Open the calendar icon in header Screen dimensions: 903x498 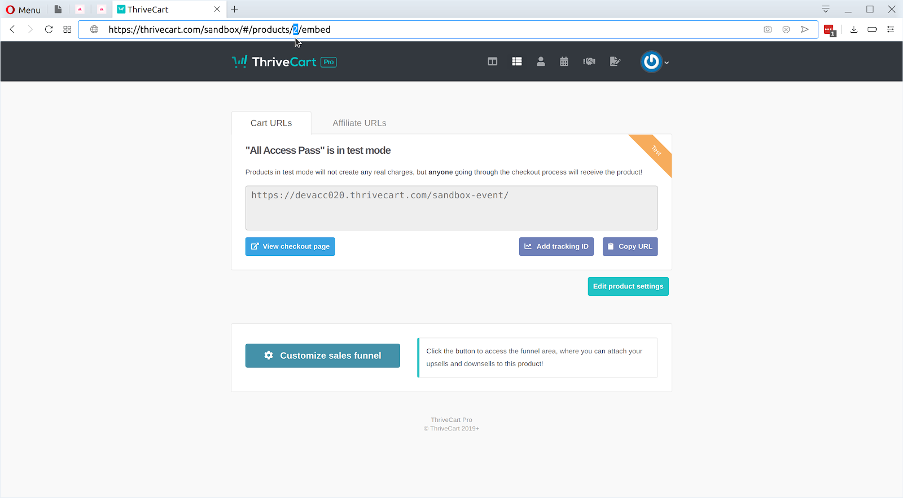564,62
